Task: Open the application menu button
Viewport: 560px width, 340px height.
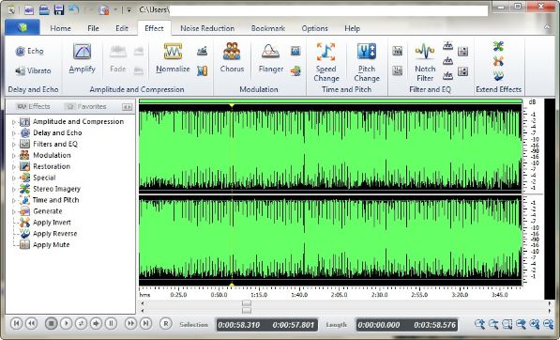Action: pos(23,27)
